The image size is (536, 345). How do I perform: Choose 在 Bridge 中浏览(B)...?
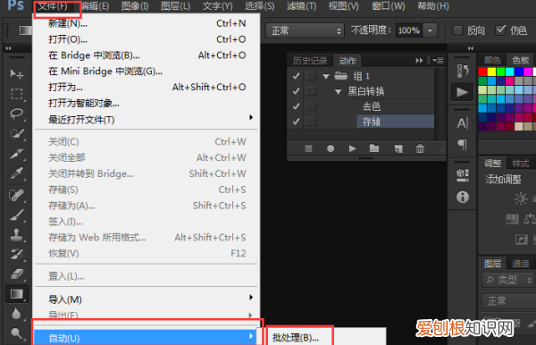click(147, 55)
